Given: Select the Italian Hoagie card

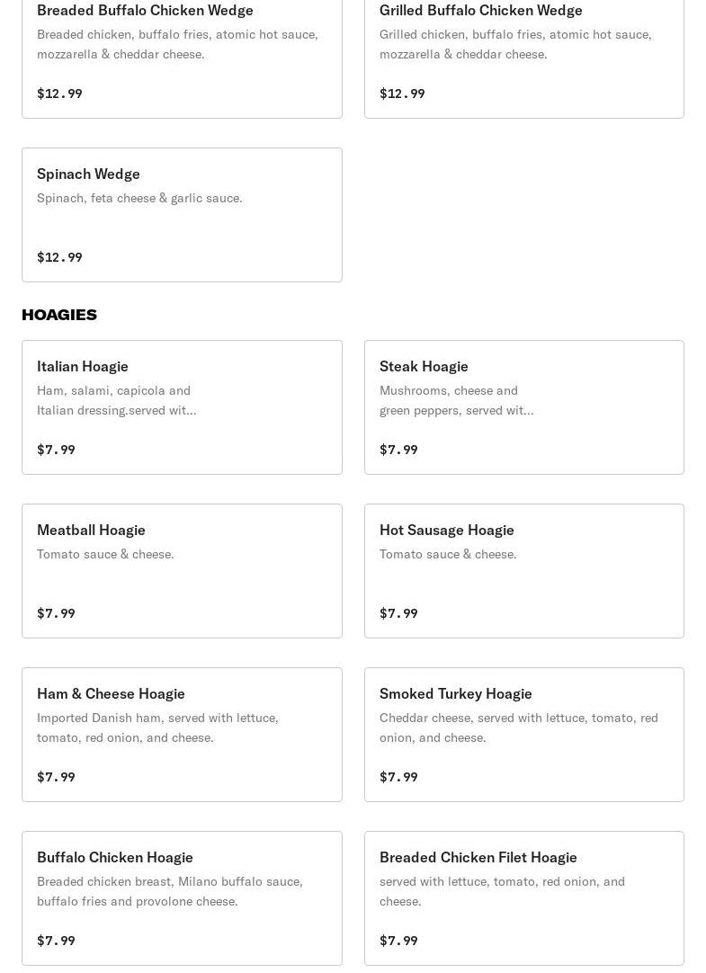Looking at the screenshot, I should [x=182, y=407].
